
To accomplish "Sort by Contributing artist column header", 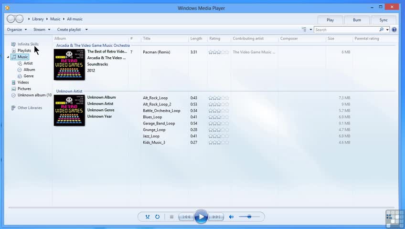I will coord(248,39).
